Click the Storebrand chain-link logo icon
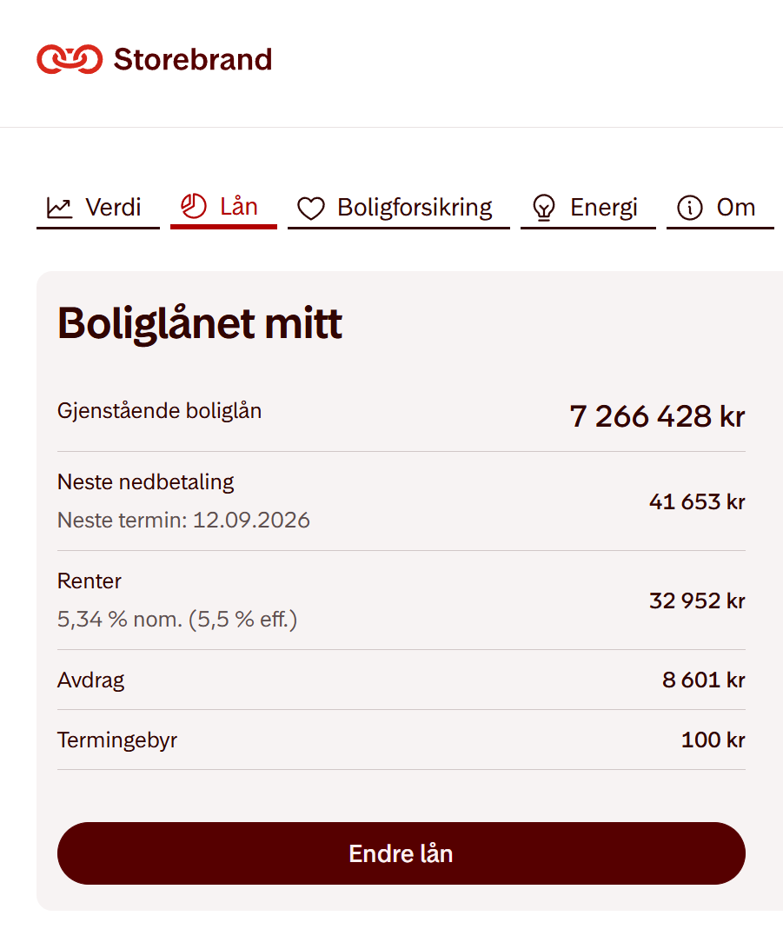783x929 pixels. (x=70, y=59)
